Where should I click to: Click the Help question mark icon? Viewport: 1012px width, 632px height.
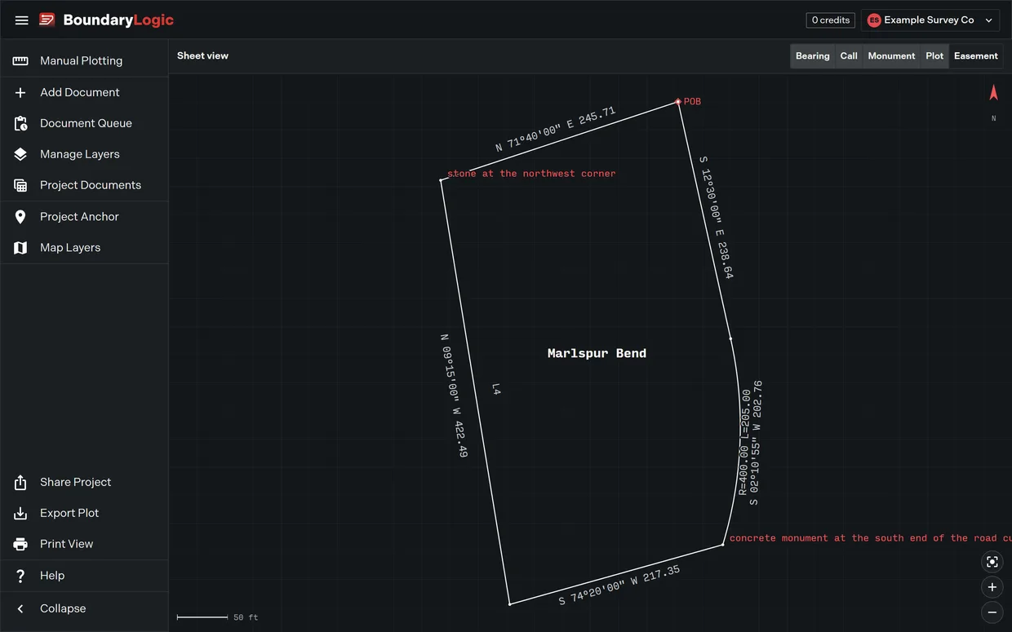coord(20,576)
